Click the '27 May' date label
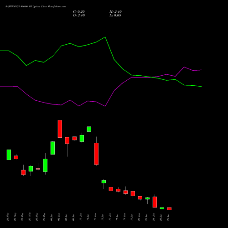This screenshot has width=228, height=228. click(x=37, y=217)
